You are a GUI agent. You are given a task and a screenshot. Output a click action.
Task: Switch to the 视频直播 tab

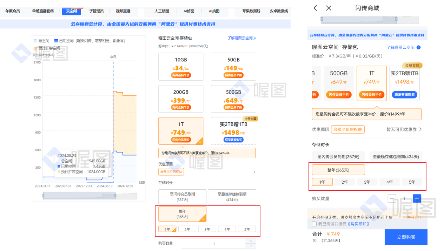[x=123, y=11]
